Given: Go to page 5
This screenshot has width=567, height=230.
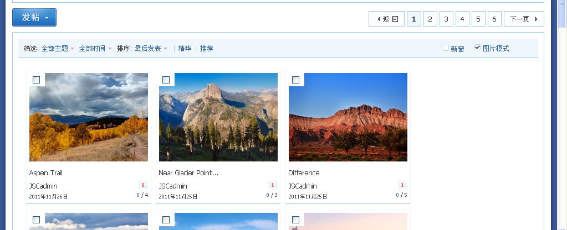Looking at the screenshot, I should 478,19.
